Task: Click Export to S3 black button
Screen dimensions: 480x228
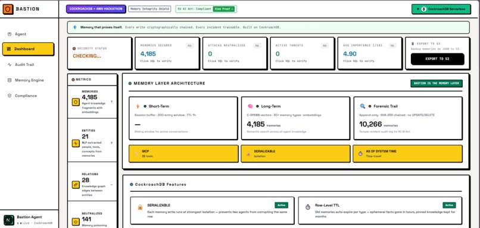Action: (437, 59)
